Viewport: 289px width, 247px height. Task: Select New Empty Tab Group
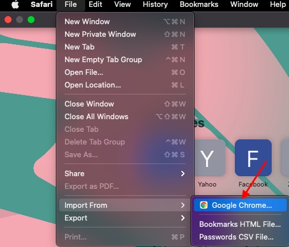(x=125, y=60)
